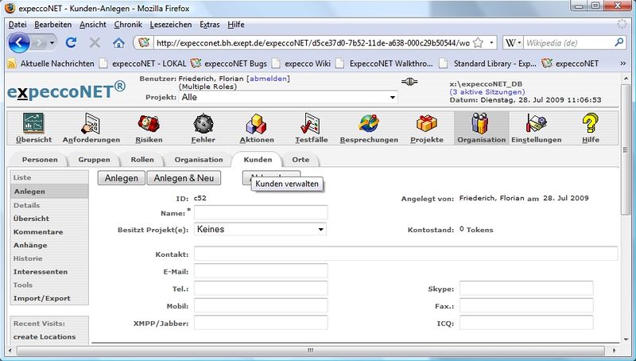Open the Lesezeichen menu

(171, 25)
